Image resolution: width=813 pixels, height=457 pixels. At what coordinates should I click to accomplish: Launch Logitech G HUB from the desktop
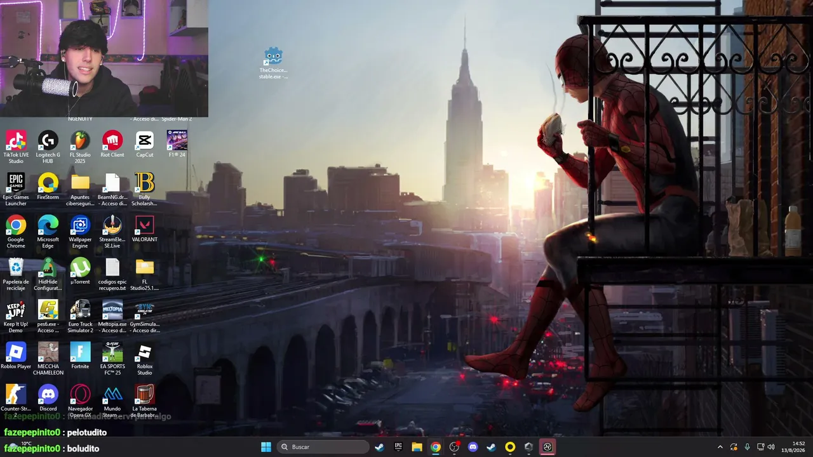coord(48,147)
